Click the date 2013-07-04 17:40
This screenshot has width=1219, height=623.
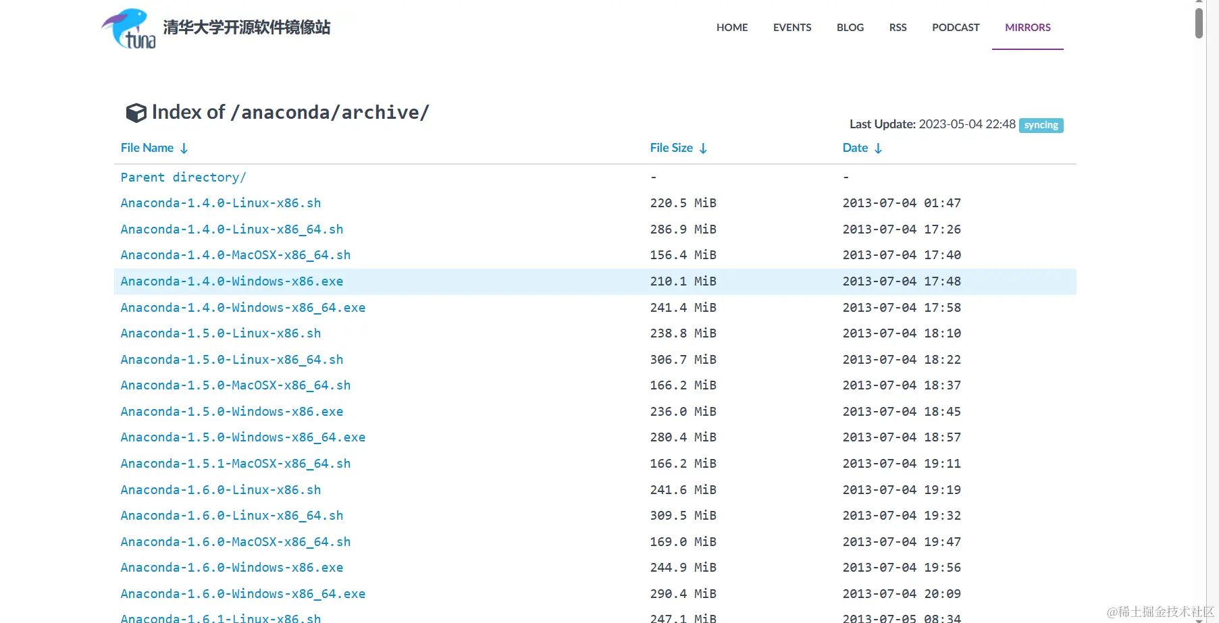[x=902, y=255]
